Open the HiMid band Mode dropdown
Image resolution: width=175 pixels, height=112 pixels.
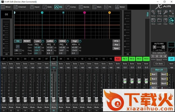(63, 44)
